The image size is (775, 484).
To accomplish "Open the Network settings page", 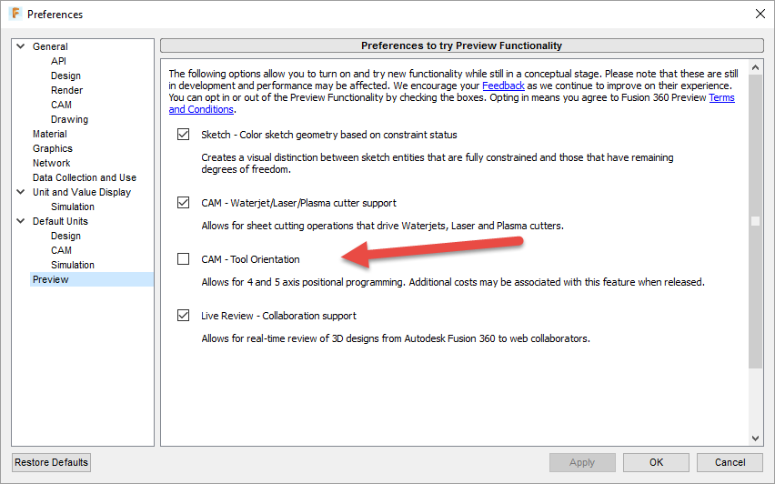I will point(52,163).
